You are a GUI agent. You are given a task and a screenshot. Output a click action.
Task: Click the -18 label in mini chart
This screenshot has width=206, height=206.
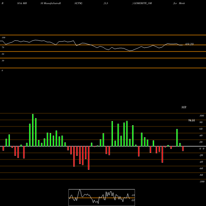[133, 195]
